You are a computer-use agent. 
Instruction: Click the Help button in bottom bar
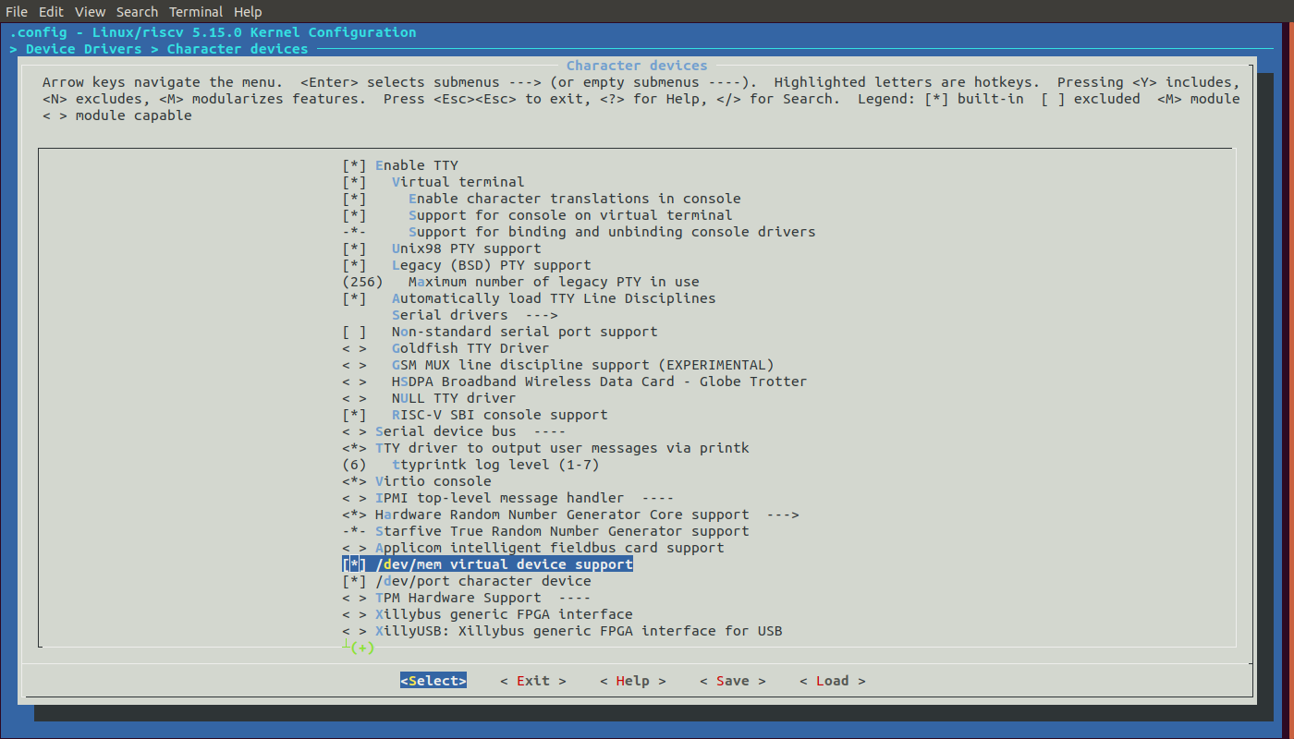click(632, 681)
